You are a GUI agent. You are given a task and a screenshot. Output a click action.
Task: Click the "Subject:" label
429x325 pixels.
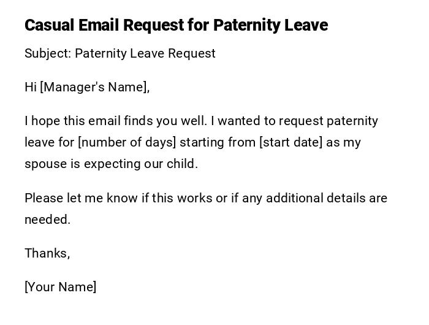coord(48,53)
